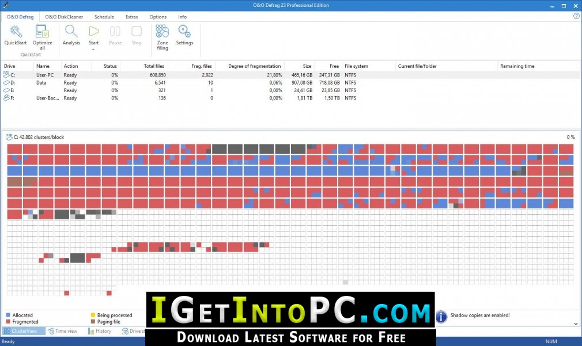This screenshot has width=582, height=346.
Task: Launch the QuickStart wizard icon
Action: coord(16,31)
